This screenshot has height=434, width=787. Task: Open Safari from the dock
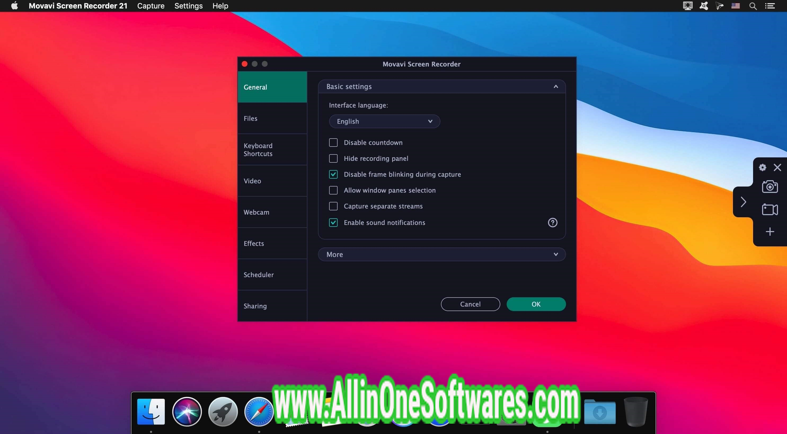(259, 411)
